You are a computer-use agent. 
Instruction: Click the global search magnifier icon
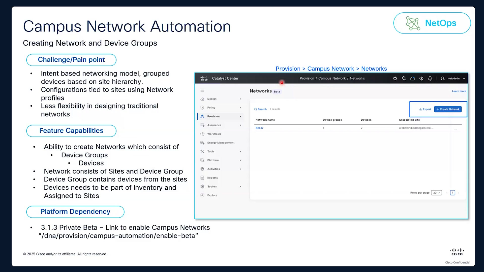point(404,78)
